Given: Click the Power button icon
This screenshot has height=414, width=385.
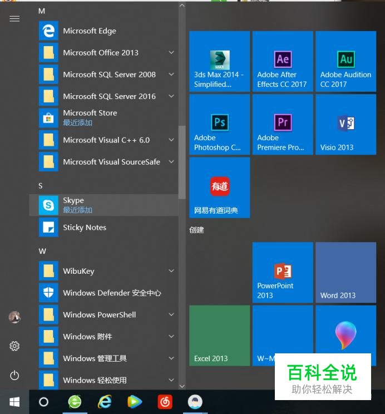Looking at the screenshot, I should tap(14, 375).
